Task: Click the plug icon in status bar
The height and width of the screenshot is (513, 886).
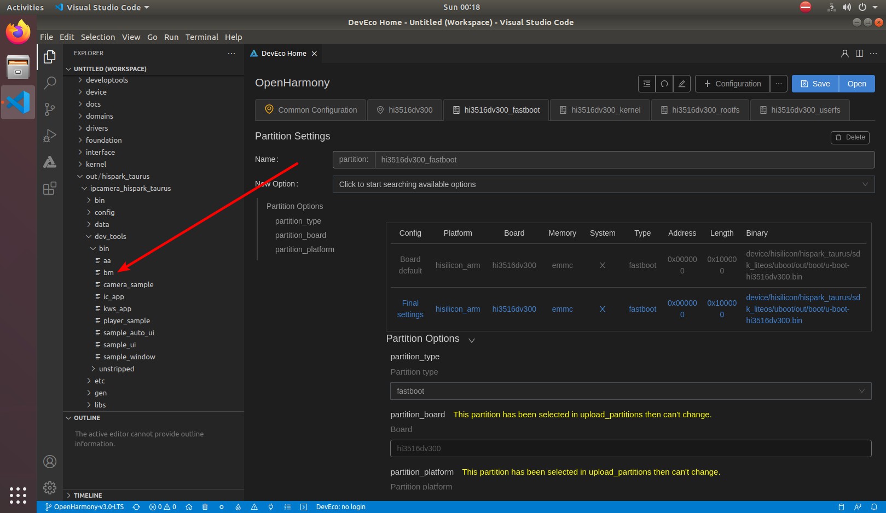Action: [271, 507]
